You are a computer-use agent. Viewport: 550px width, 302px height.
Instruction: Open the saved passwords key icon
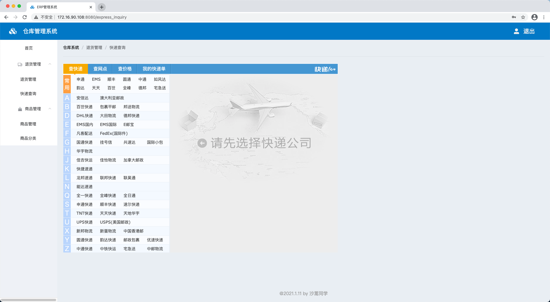[x=514, y=17]
